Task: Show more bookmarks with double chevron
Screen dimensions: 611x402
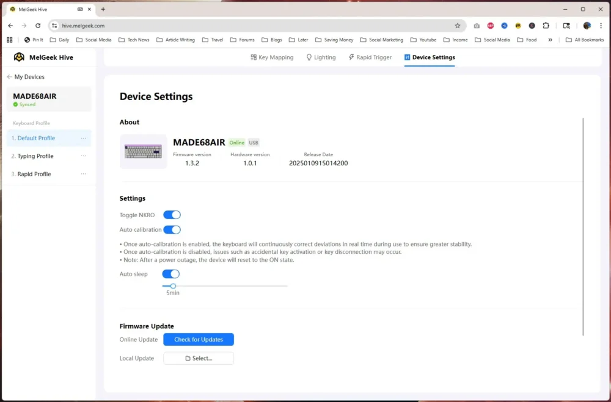Action: (x=551, y=40)
